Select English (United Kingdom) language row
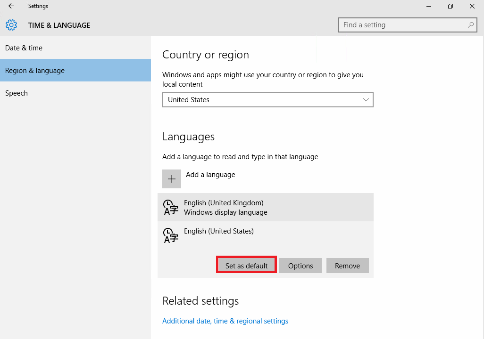This screenshot has width=484, height=339. tap(266, 208)
